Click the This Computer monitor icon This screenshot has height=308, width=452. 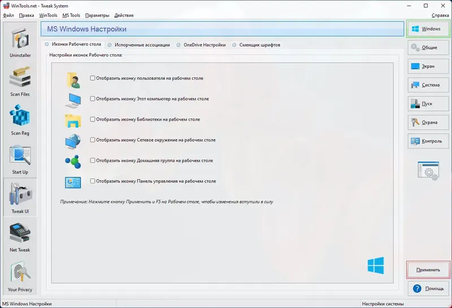point(73,101)
